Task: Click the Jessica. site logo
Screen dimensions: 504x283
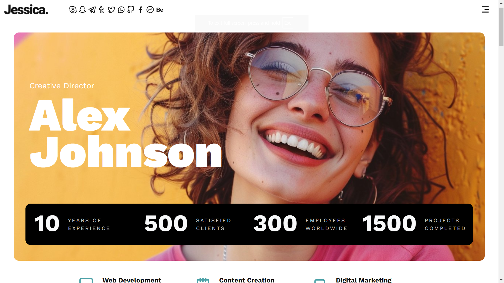Action: click(x=26, y=10)
